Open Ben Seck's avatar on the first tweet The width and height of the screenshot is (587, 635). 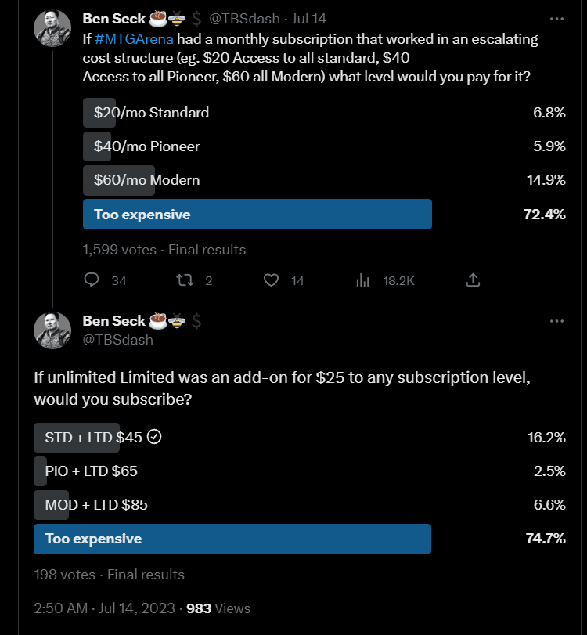[52, 29]
